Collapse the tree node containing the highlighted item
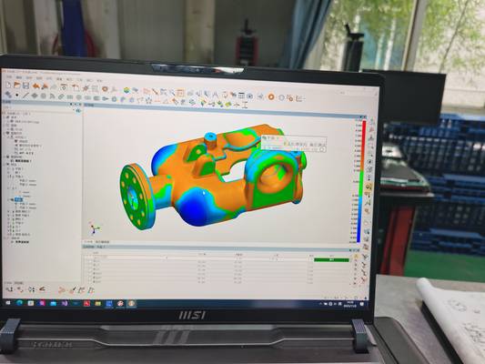485x364 pixels. 9,200
